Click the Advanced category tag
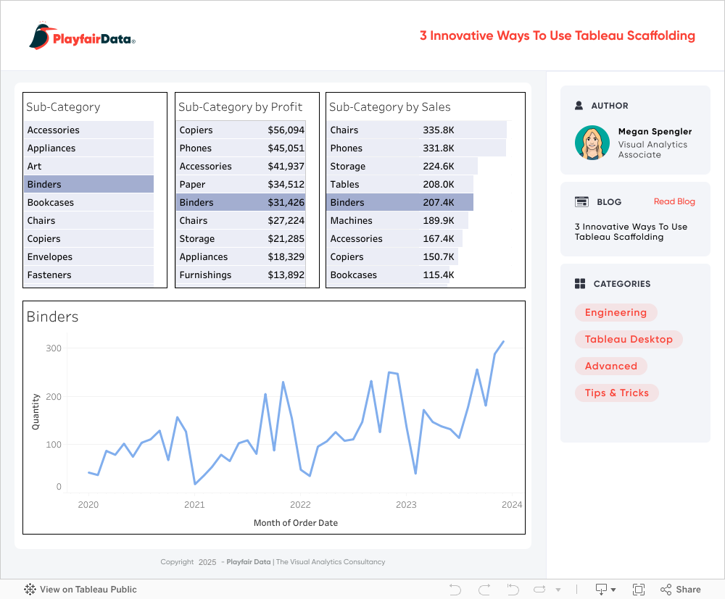 [x=610, y=366]
